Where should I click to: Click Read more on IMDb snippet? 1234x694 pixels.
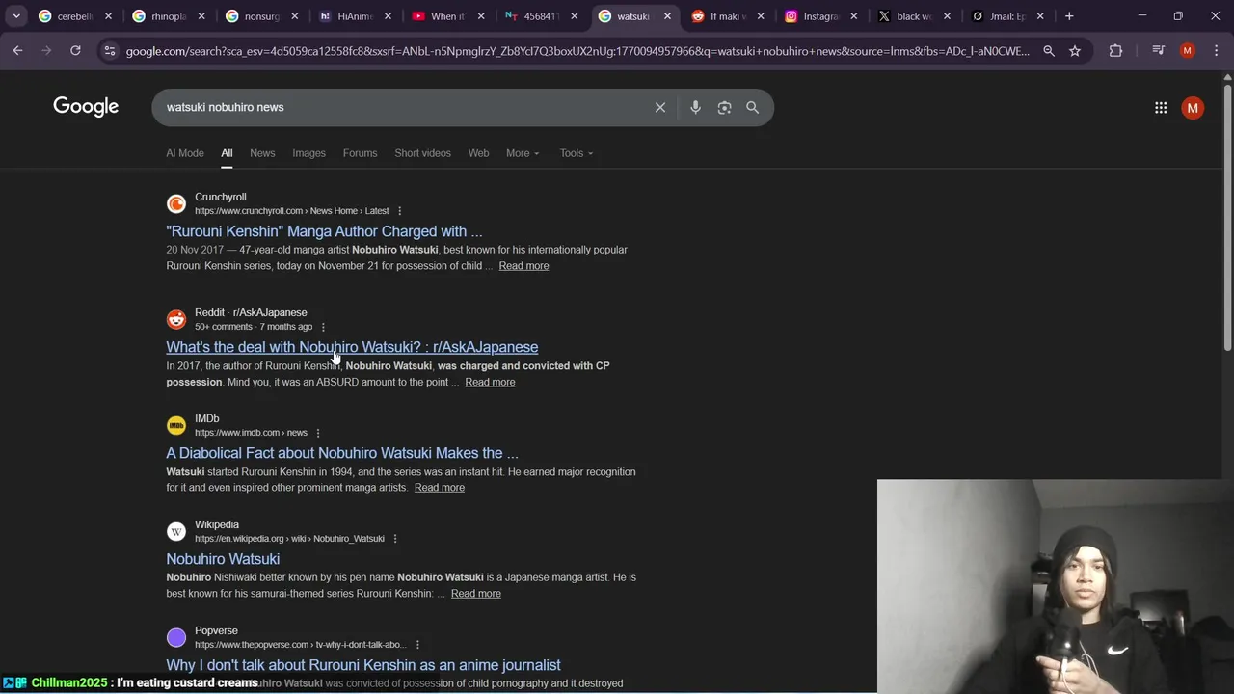point(440,488)
